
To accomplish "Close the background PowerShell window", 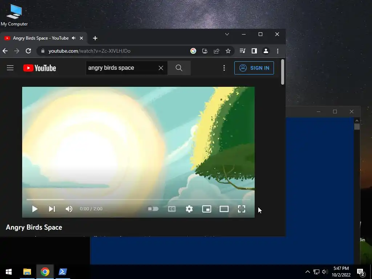I will point(352,112).
